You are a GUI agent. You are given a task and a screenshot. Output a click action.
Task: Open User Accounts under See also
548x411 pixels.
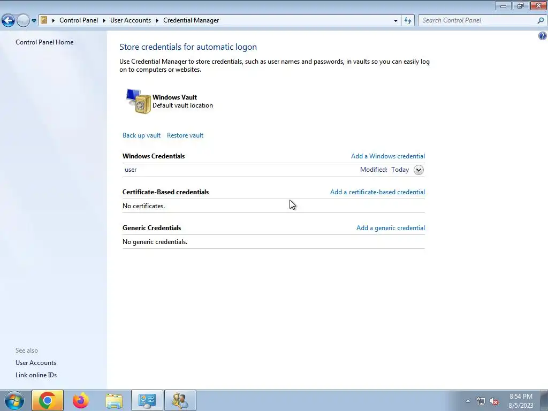tap(36, 363)
